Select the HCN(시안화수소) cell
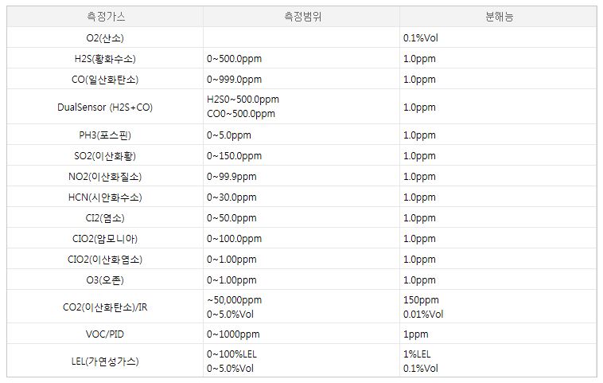The image size is (603, 383). (105, 197)
